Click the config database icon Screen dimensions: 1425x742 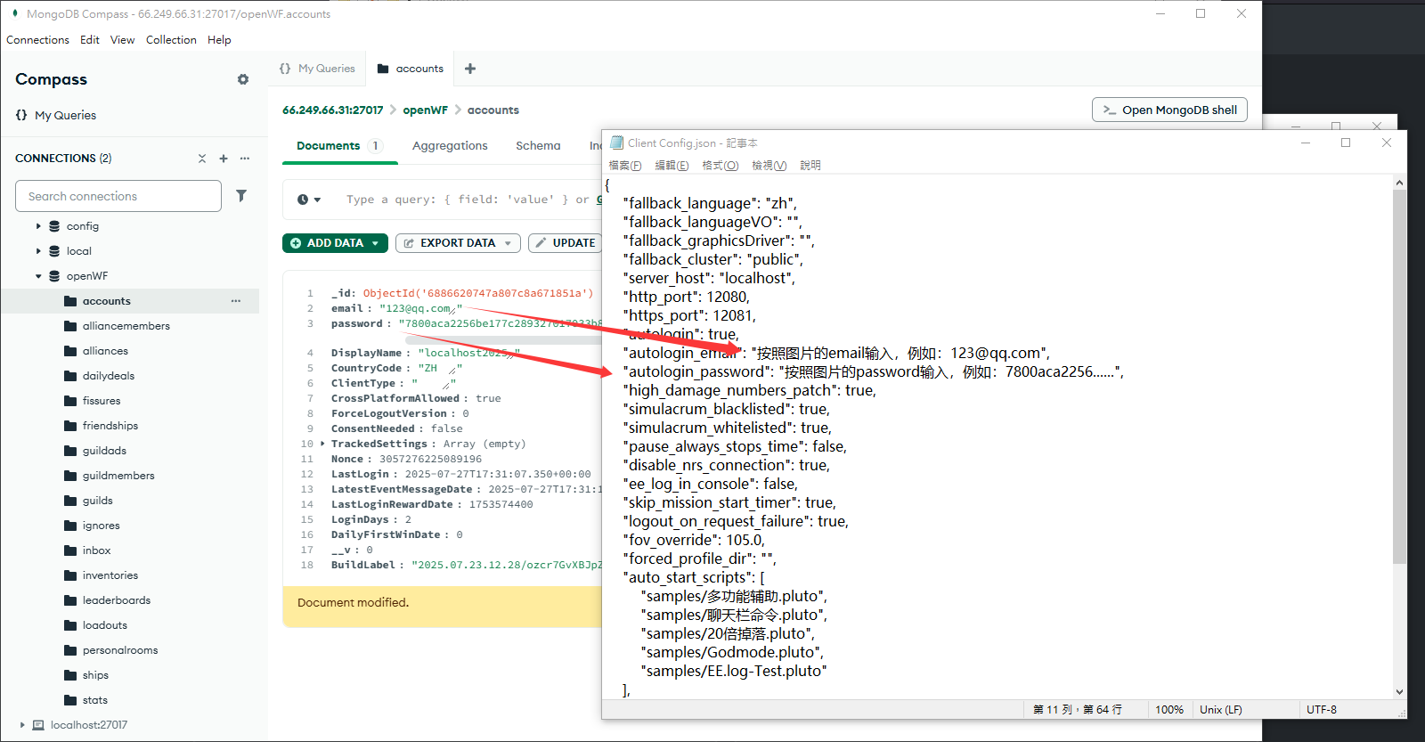tap(54, 226)
